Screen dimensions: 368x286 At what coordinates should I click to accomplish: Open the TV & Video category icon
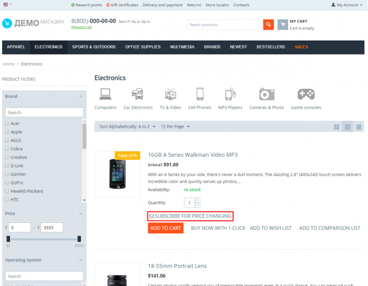pyautogui.click(x=170, y=94)
